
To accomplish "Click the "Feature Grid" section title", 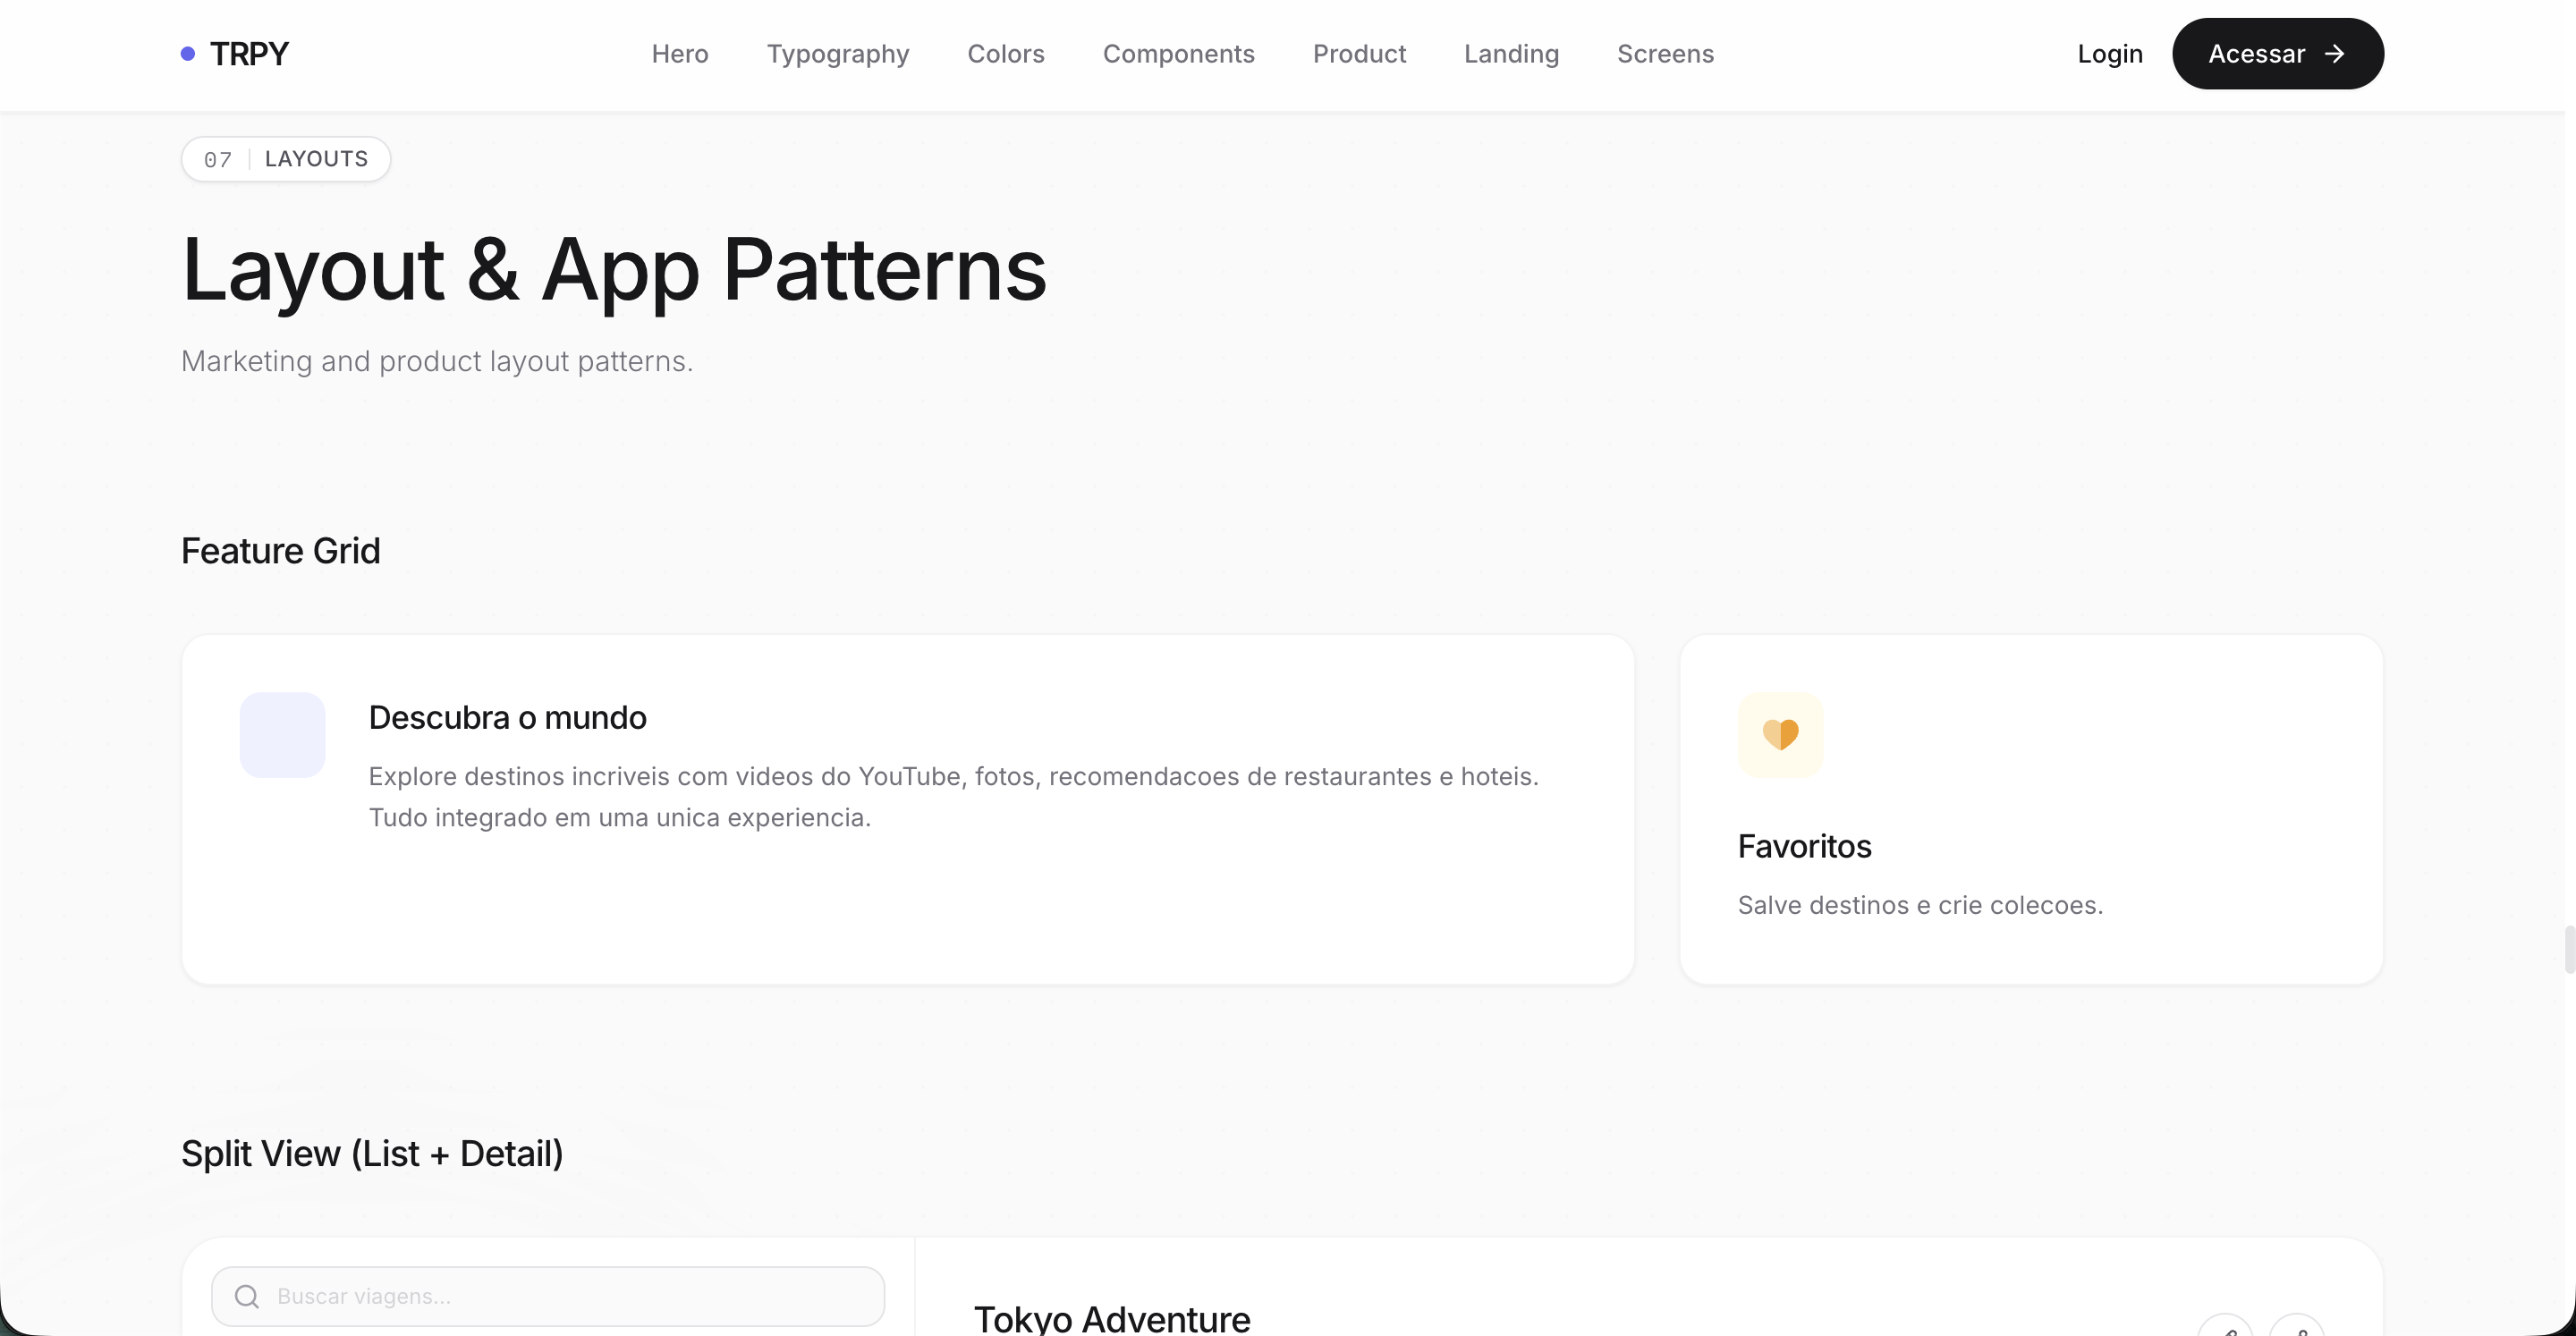I will pyautogui.click(x=281, y=551).
